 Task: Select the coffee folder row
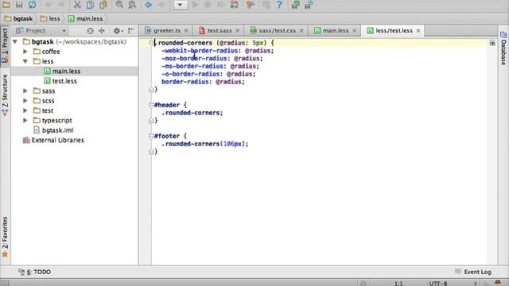75,52
